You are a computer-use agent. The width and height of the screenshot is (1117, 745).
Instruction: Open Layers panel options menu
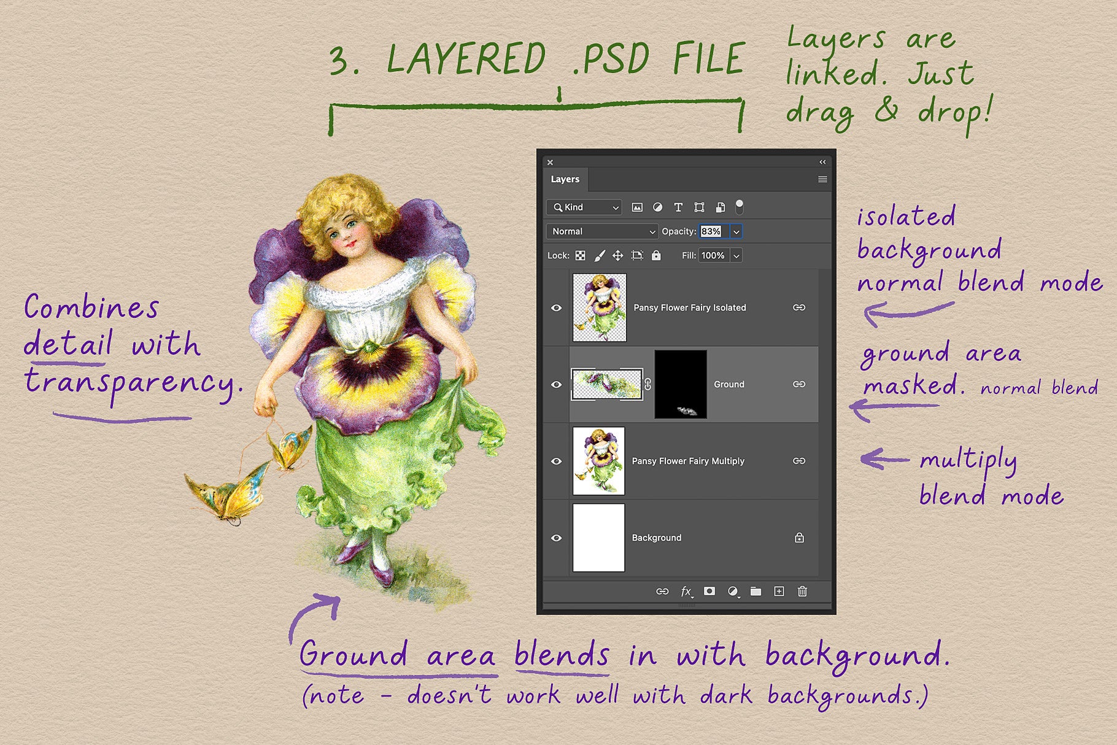(x=822, y=179)
